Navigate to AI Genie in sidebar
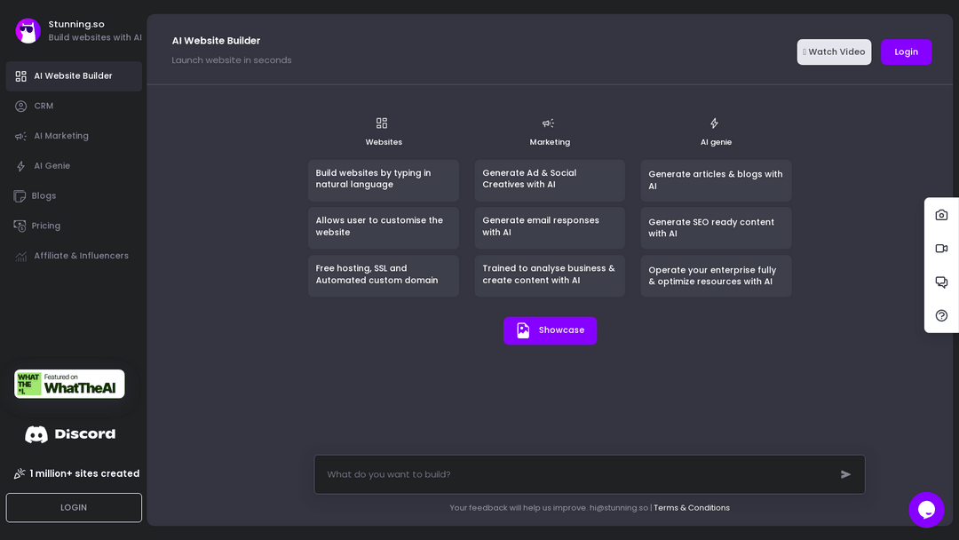Screen dimensions: 959x540 [74, 166]
